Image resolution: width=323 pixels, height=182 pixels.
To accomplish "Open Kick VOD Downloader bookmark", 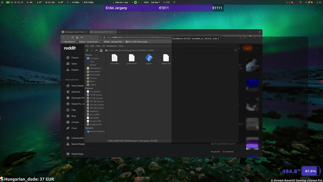I will pos(137,42).
